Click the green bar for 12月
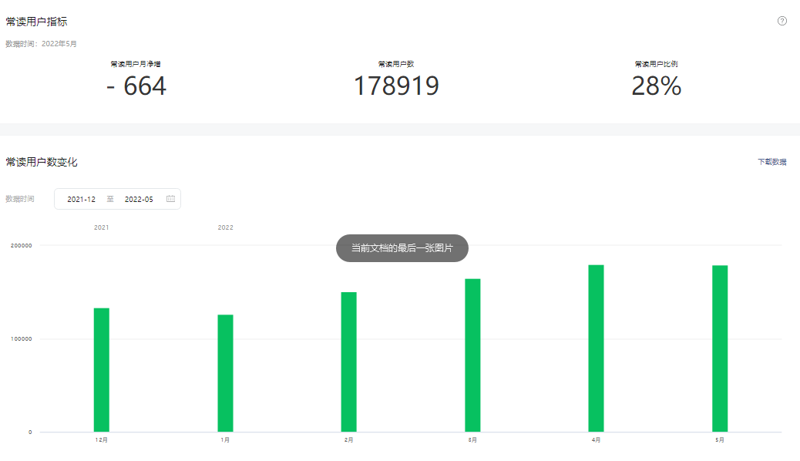Image resolution: width=800 pixels, height=461 pixels. [x=102, y=370]
